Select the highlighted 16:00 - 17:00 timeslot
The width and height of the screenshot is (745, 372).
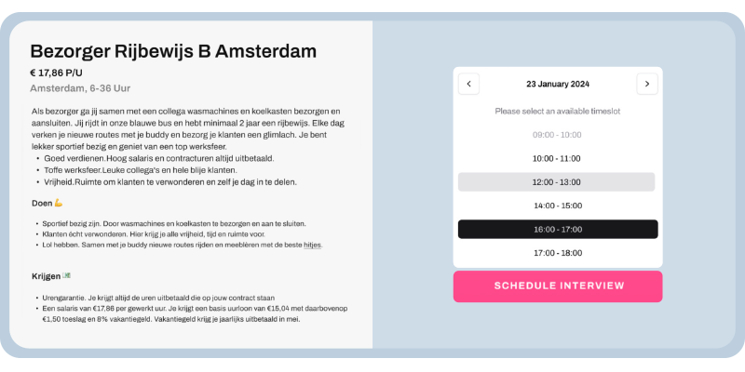(556, 229)
